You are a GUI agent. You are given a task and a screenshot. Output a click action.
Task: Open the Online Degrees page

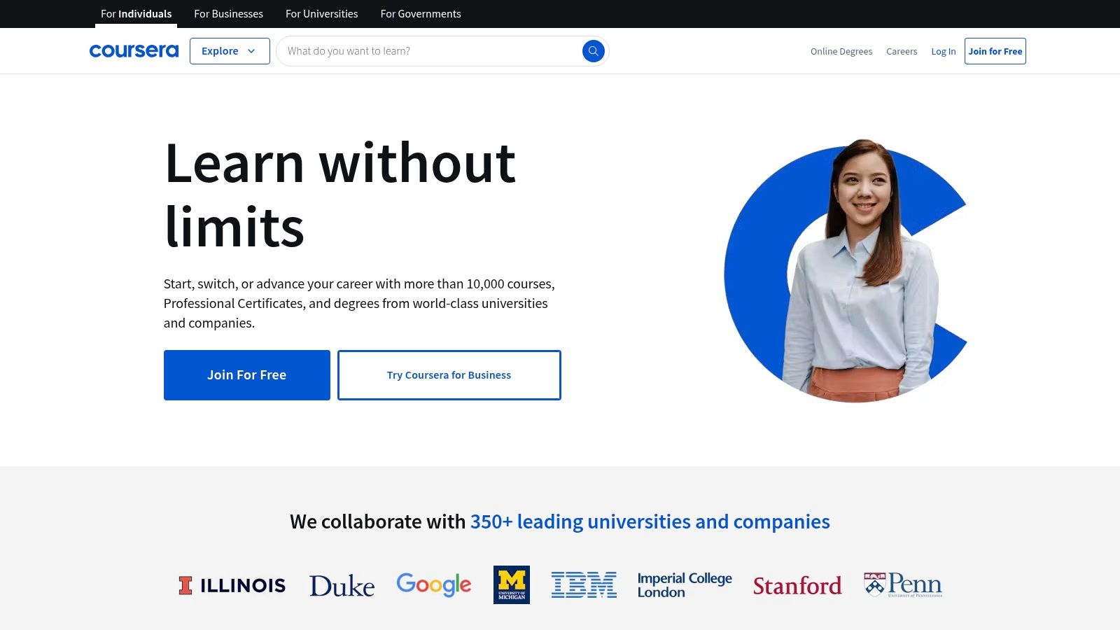(x=841, y=50)
